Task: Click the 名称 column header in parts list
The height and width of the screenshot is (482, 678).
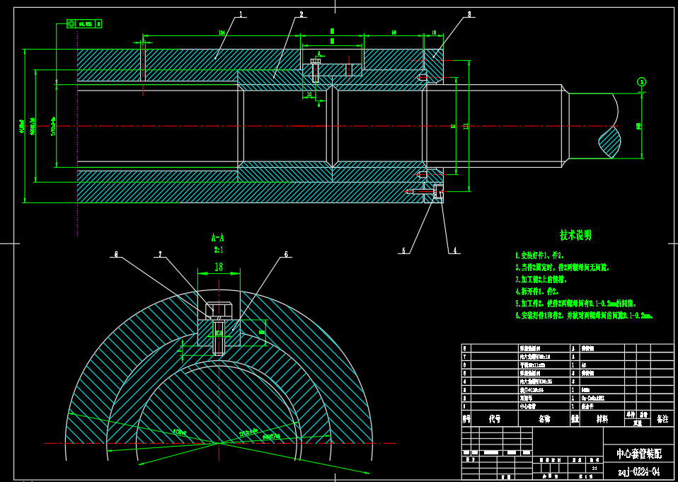Action: tap(544, 419)
